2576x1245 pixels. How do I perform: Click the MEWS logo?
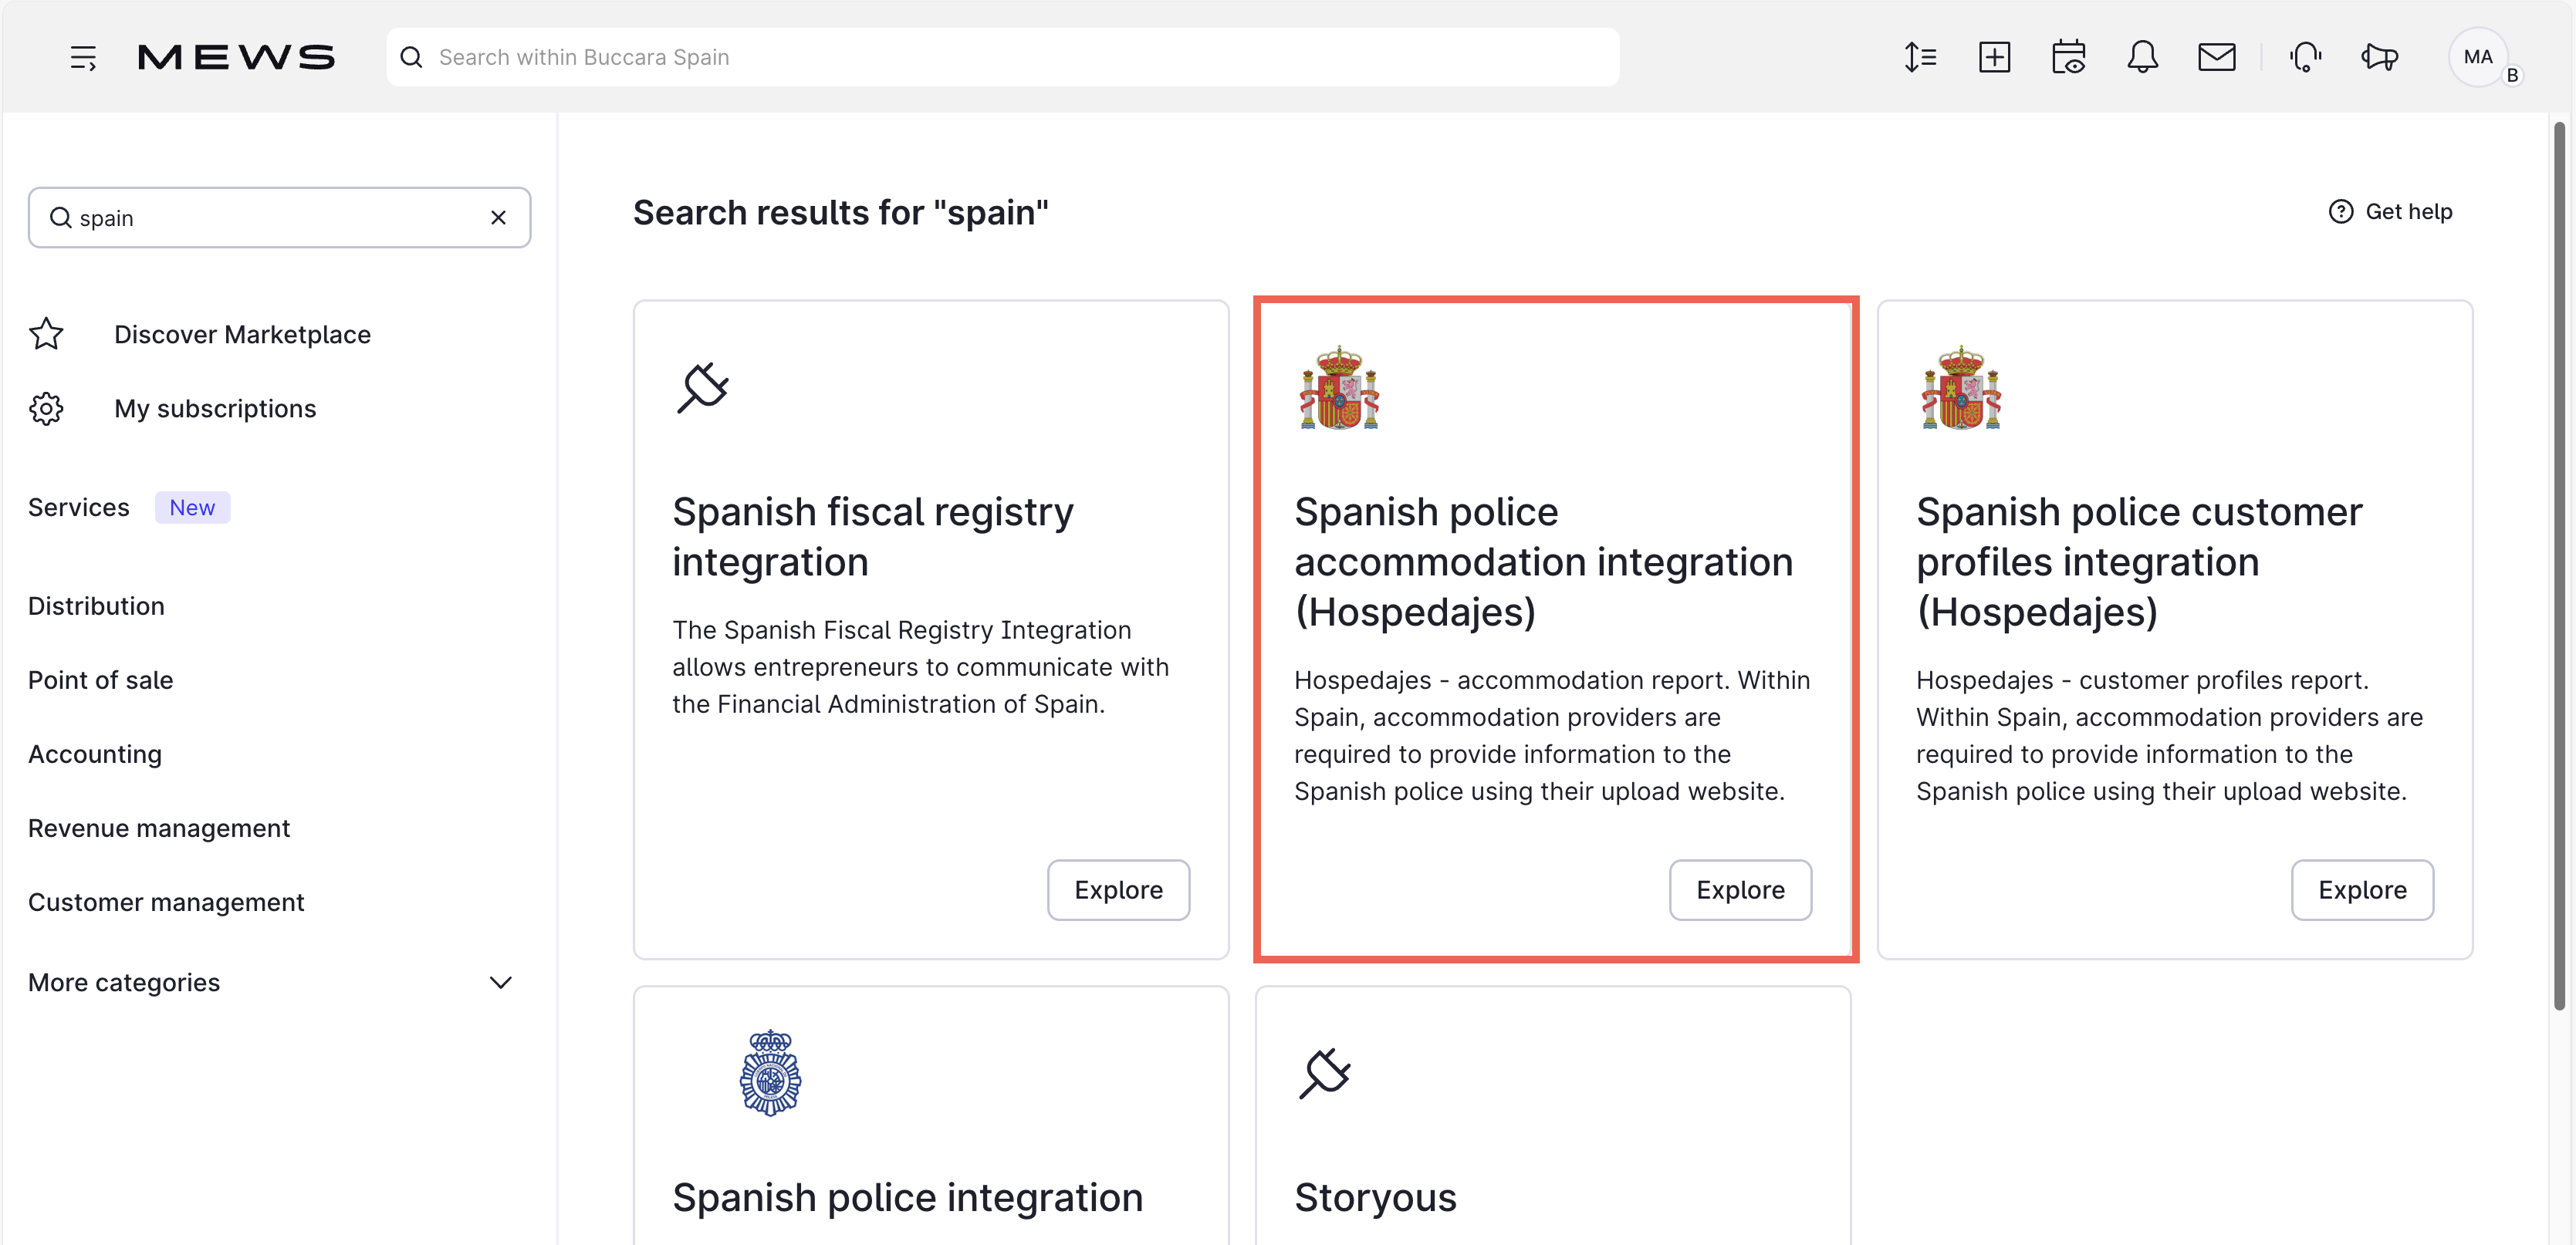(x=236, y=57)
